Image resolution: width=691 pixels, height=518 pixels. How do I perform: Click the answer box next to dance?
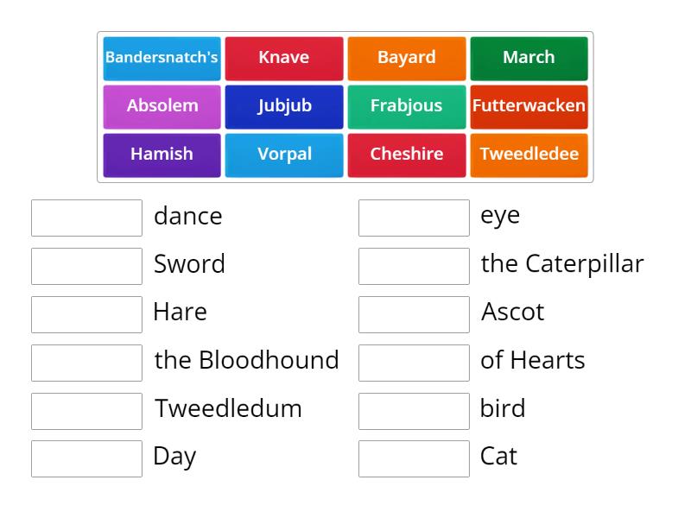86,218
